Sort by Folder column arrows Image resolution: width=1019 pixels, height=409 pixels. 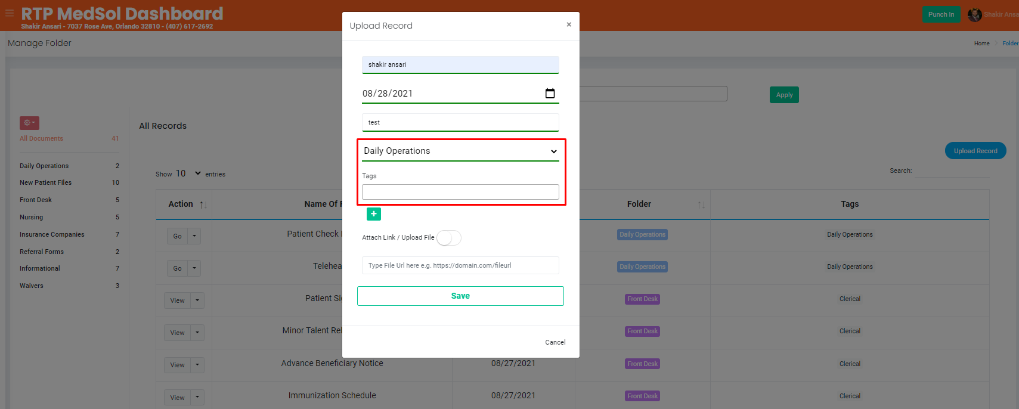tap(701, 204)
